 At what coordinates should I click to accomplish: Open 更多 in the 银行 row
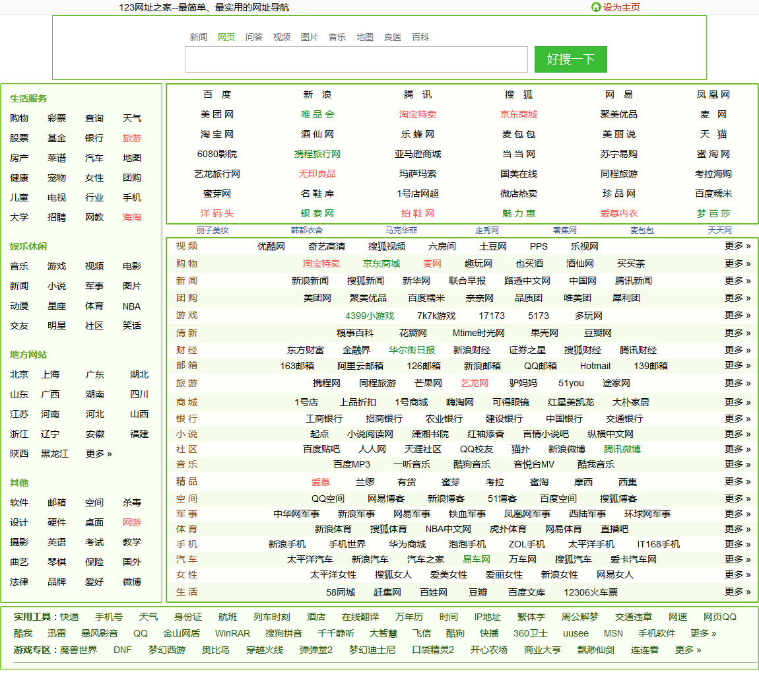737,419
